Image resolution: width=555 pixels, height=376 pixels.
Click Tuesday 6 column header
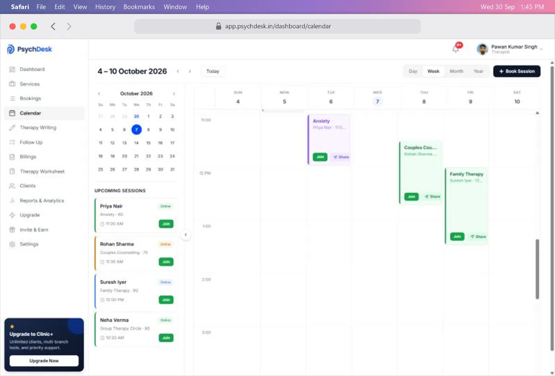[331, 98]
